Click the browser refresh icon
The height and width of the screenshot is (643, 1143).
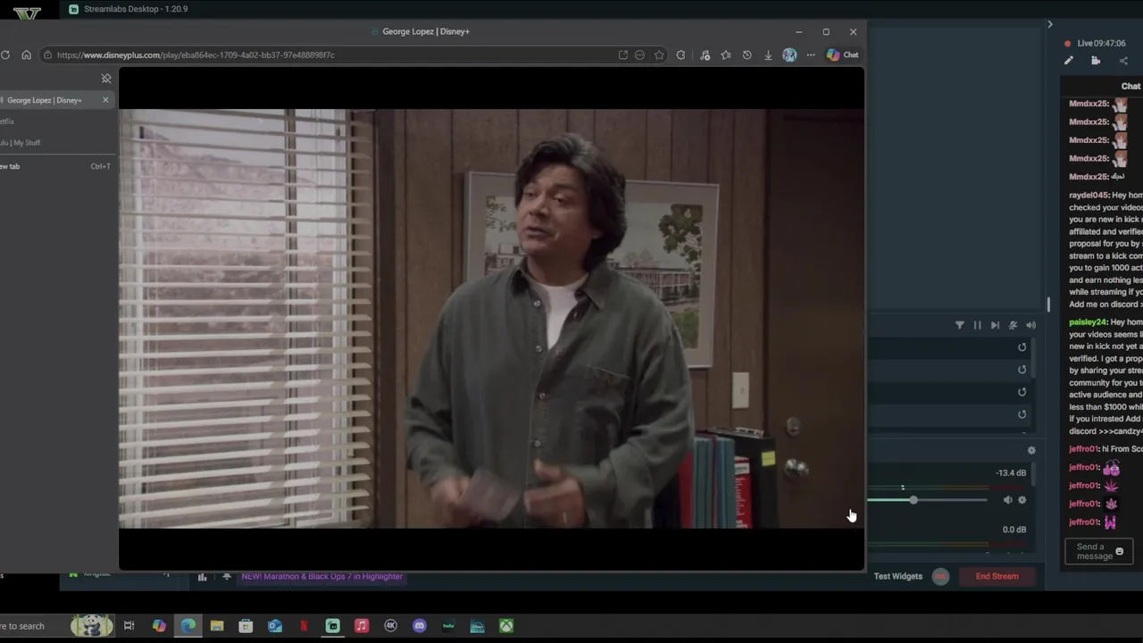point(5,55)
